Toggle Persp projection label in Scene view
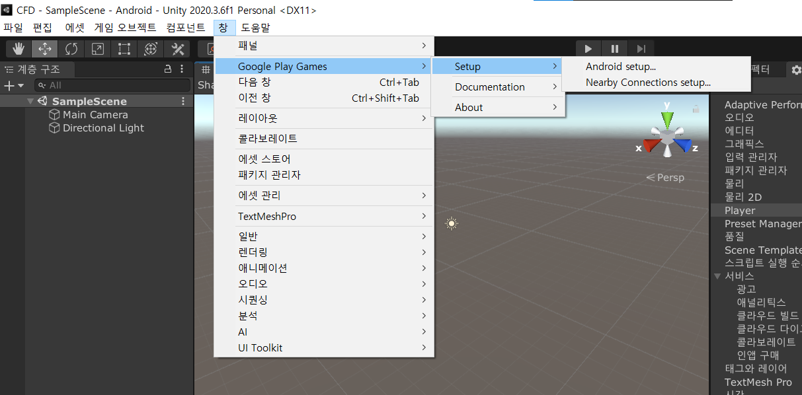Viewport: 802px width, 395px height. point(665,177)
